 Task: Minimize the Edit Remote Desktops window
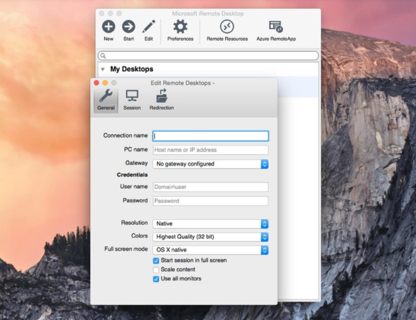pyautogui.click(x=105, y=83)
